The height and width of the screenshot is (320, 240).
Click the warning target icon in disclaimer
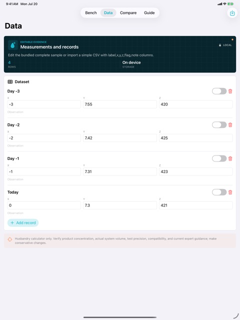point(10,239)
